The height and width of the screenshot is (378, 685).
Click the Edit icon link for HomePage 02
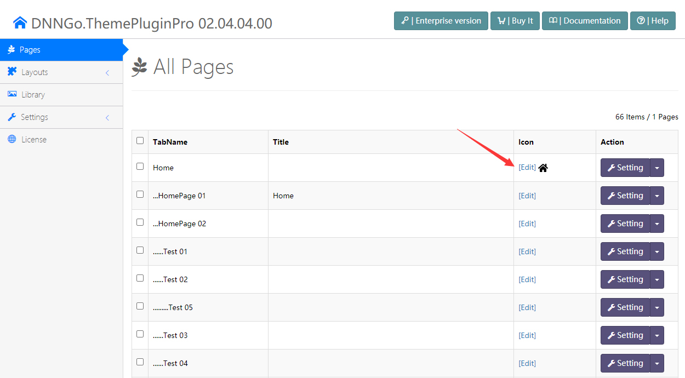point(527,224)
